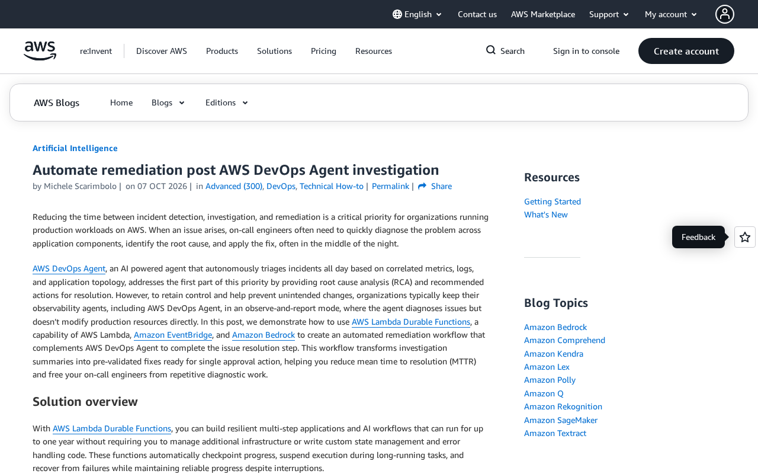Click the Technical How-to tag link
Image resolution: width=758 pixels, height=474 pixels.
point(332,186)
